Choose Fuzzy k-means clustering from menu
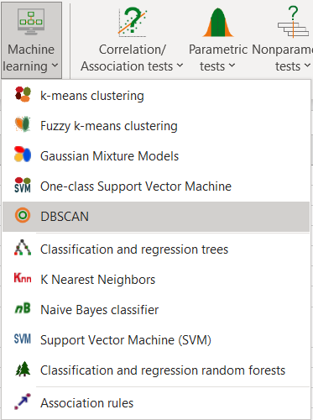Image resolution: width=313 pixels, height=420 pixels. [x=156, y=126]
